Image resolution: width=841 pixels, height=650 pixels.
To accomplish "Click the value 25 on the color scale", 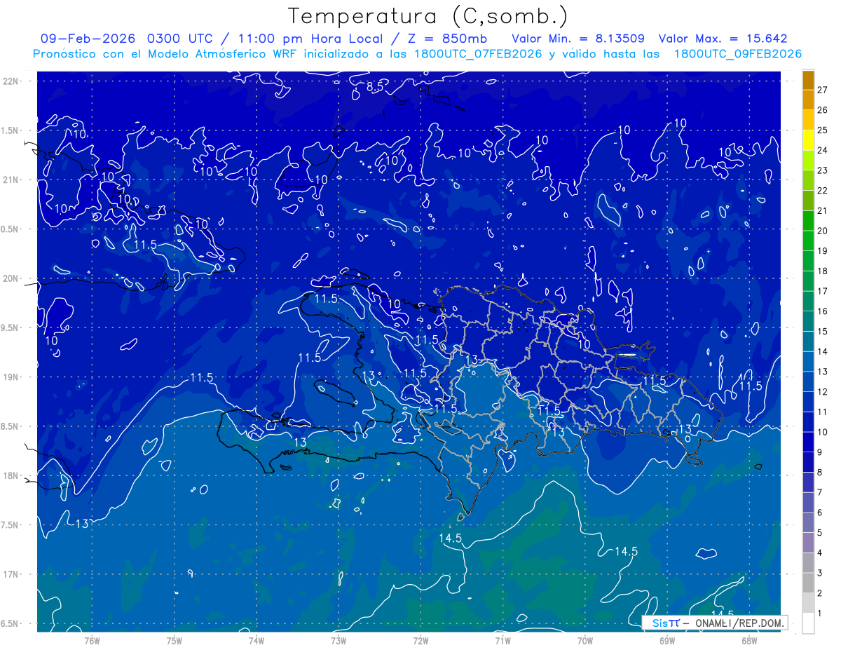I will [x=823, y=130].
